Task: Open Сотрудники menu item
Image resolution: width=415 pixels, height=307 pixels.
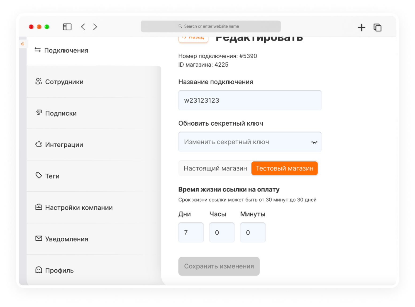Action: 94,82
